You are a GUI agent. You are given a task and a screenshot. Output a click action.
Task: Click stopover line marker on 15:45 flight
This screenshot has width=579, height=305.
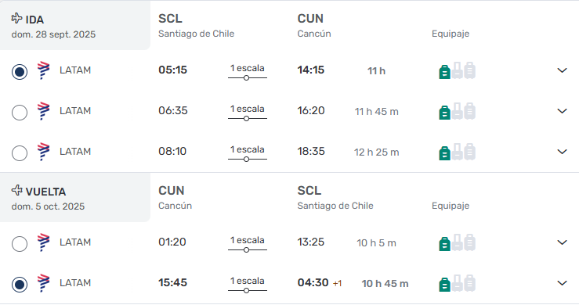click(x=246, y=291)
